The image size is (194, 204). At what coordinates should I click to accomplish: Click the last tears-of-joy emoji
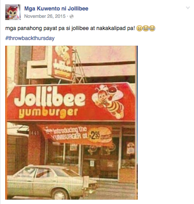[x=152, y=28]
